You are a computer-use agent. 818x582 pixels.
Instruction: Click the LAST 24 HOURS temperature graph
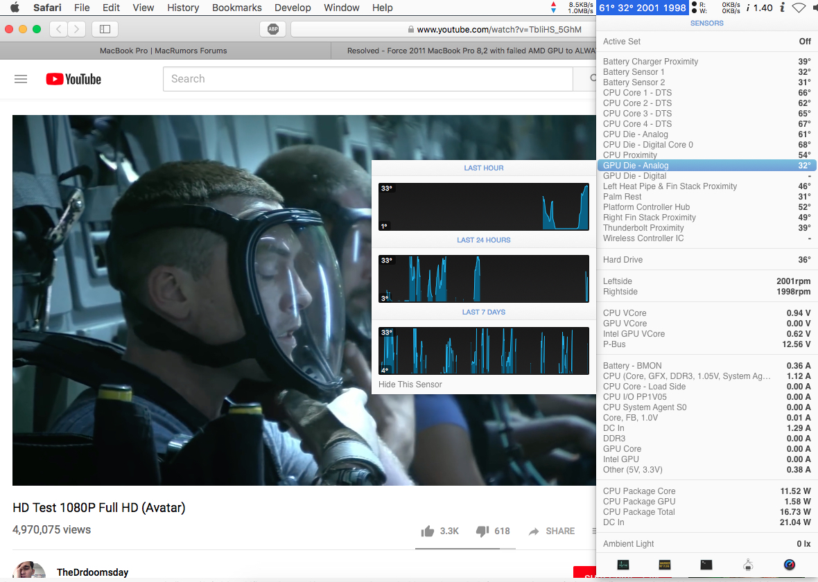(x=484, y=279)
